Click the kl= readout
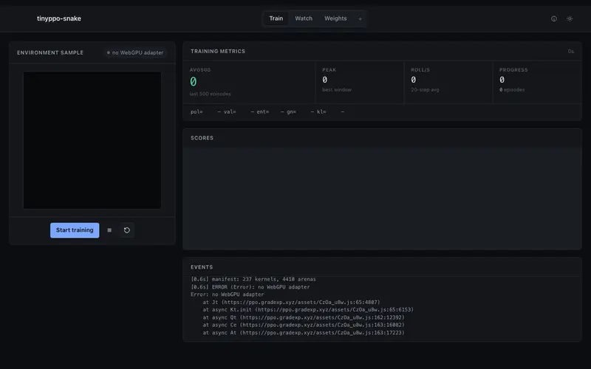The height and width of the screenshot is (369, 591). 330,112
